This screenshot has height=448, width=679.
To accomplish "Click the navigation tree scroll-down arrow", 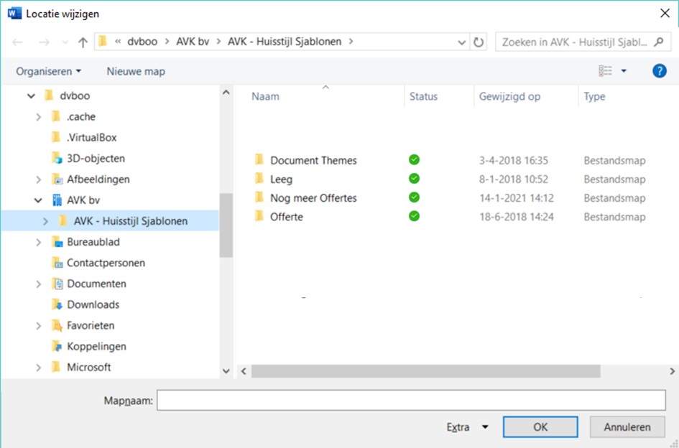I will point(226,371).
